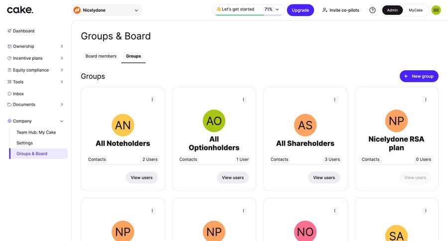Select the Groups tab
448x241 pixels.
(x=133, y=56)
